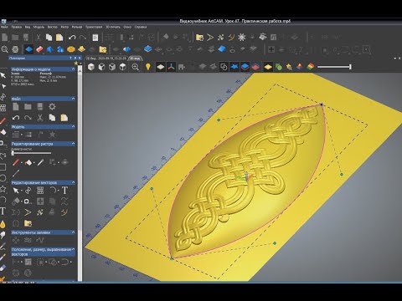This screenshot has width=402, height=301.
Task: Toggle the red relief layer icon in 3D toolbar
Action: (x=255, y=67)
